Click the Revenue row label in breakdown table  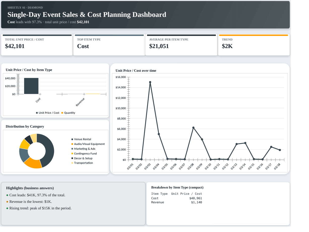coord(158,202)
